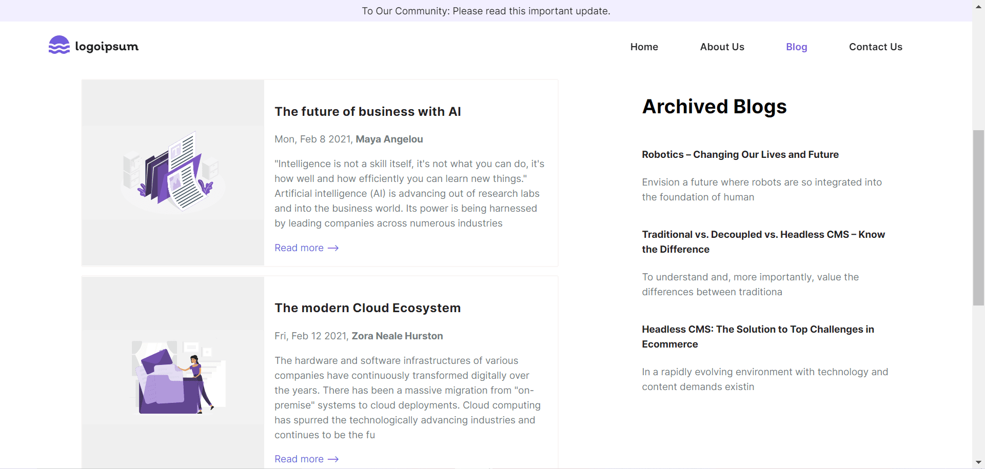Go to the About Us page
This screenshot has width=985, height=469.
click(722, 47)
